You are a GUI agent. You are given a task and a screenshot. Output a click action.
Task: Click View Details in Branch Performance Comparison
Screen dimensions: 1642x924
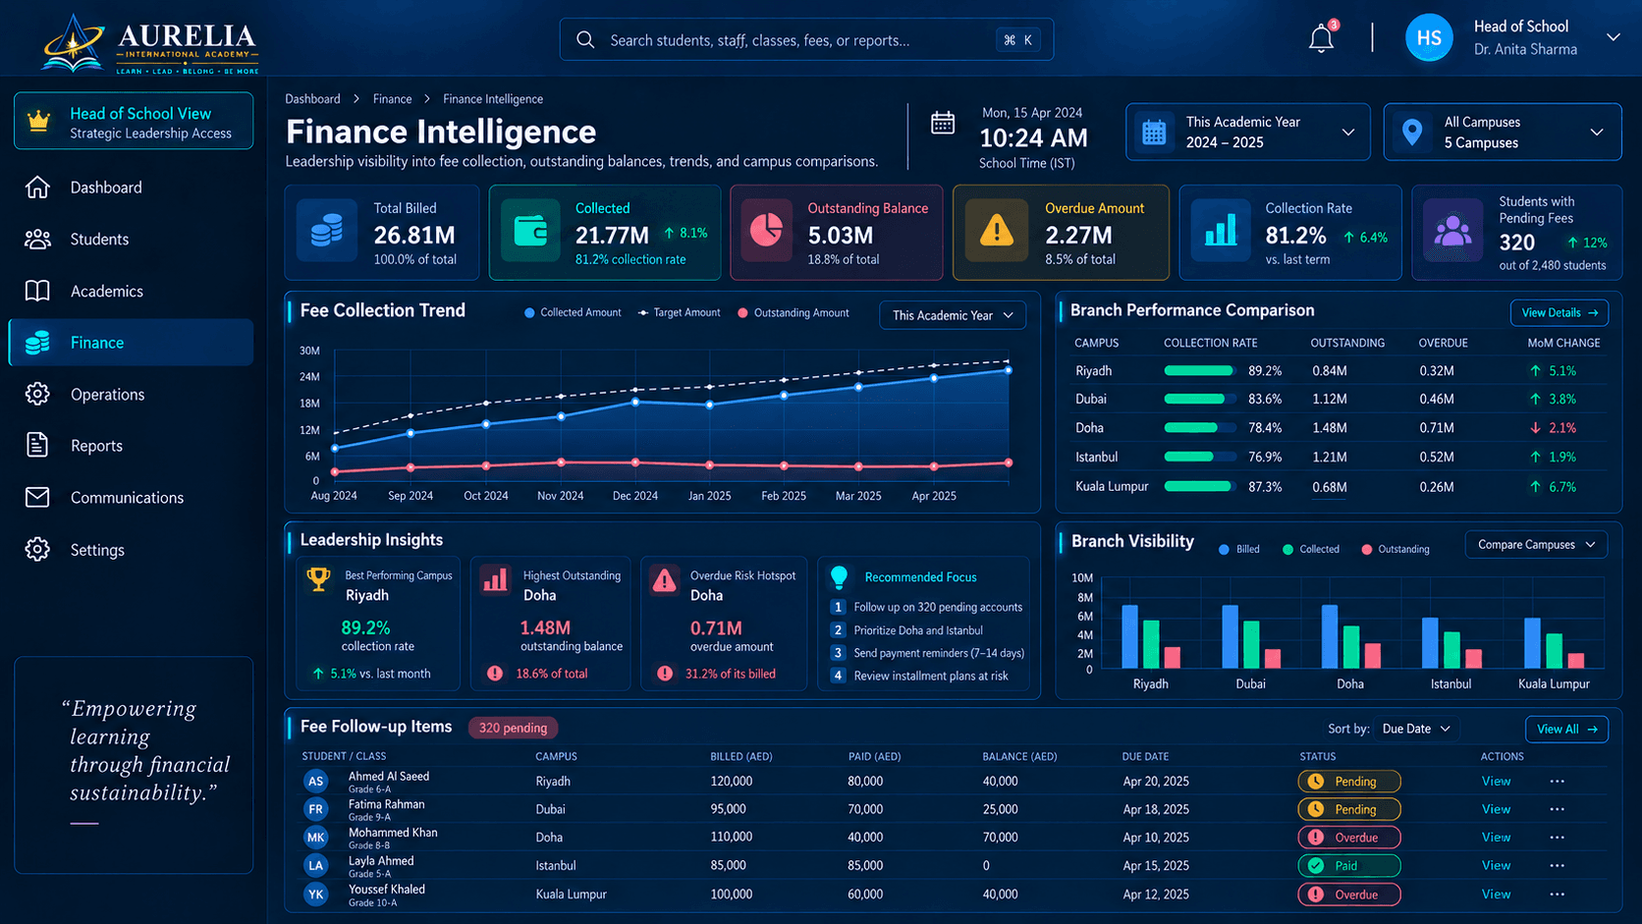(1560, 312)
